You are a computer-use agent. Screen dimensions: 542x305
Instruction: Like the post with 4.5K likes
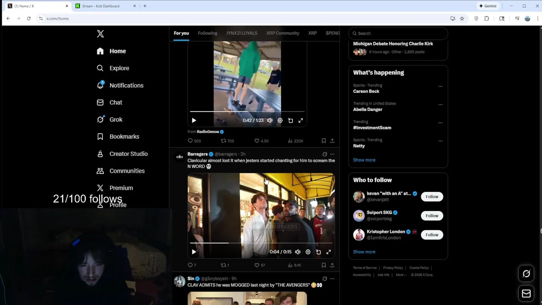pos(261,141)
